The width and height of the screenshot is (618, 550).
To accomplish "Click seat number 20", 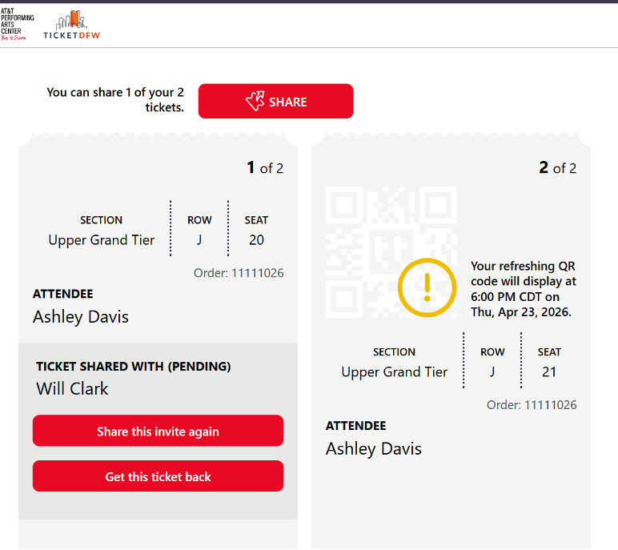I will (x=256, y=239).
